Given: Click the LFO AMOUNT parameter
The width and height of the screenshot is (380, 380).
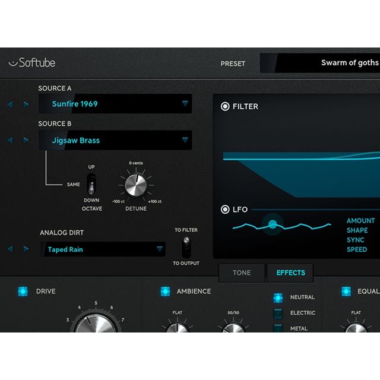Looking at the screenshot, I should [360, 221].
